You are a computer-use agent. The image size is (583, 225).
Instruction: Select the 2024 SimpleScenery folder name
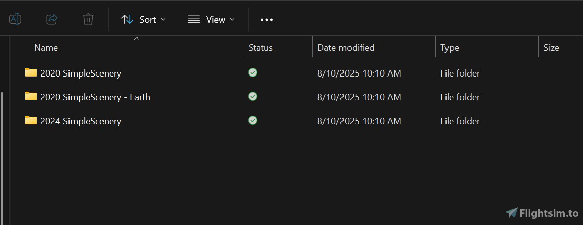(81, 121)
